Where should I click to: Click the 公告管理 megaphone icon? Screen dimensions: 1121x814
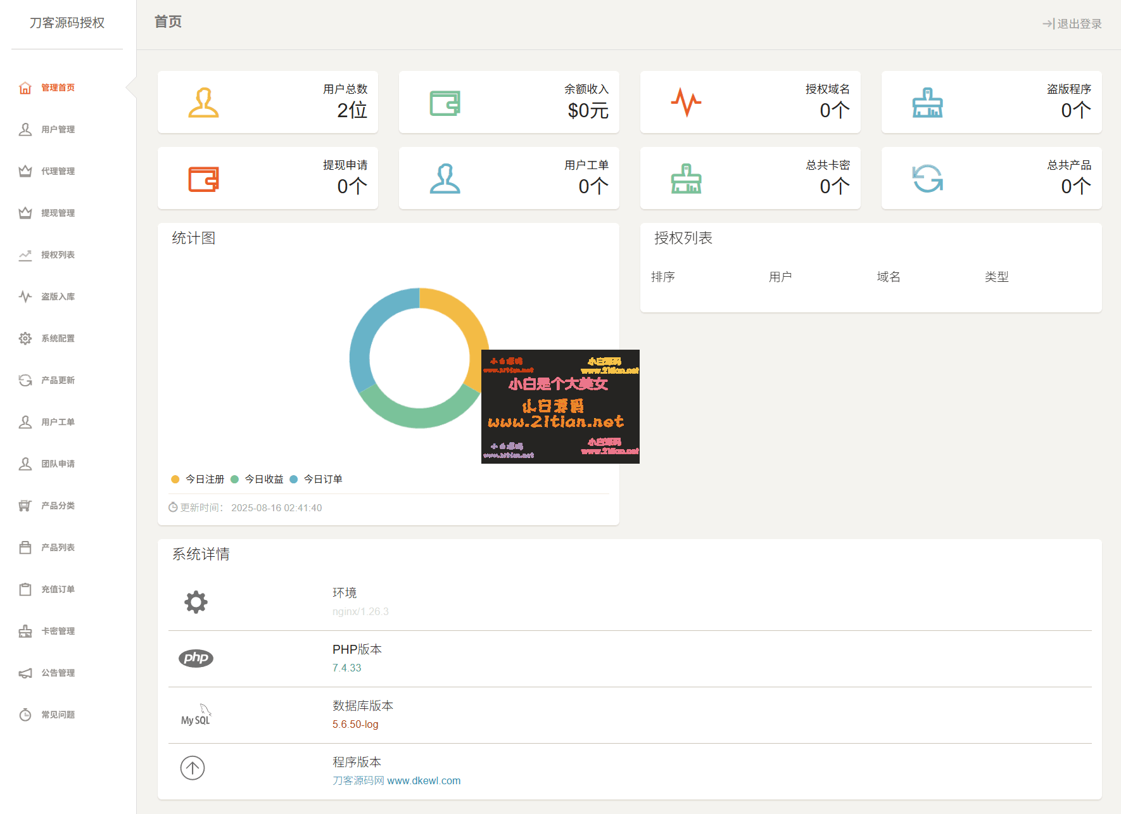[x=25, y=673]
